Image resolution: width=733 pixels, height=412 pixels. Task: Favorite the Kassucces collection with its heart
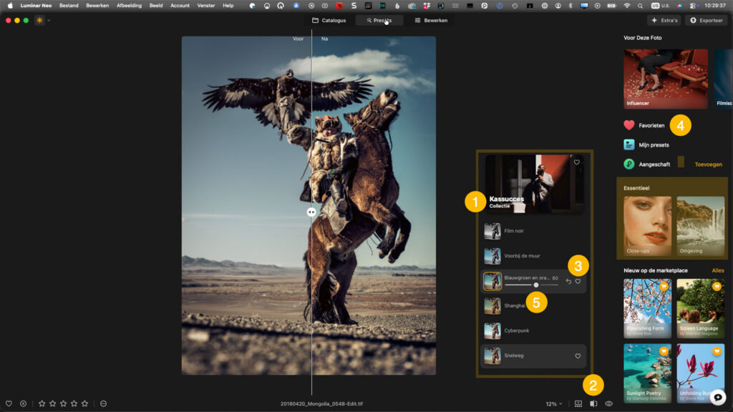coord(577,162)
